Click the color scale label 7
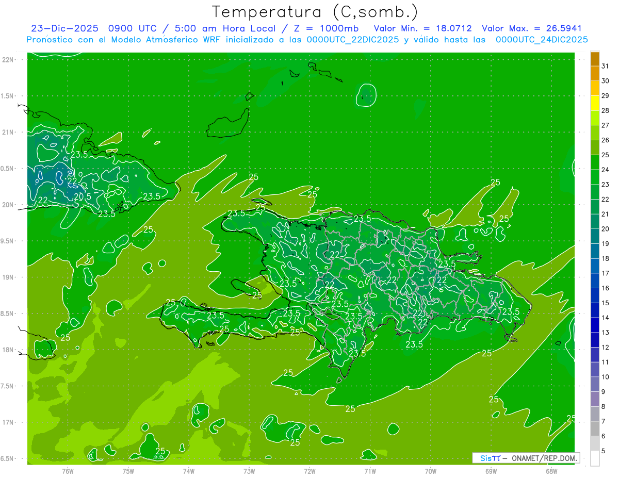This screenshot has width=619, height=478. click(603, 421)
